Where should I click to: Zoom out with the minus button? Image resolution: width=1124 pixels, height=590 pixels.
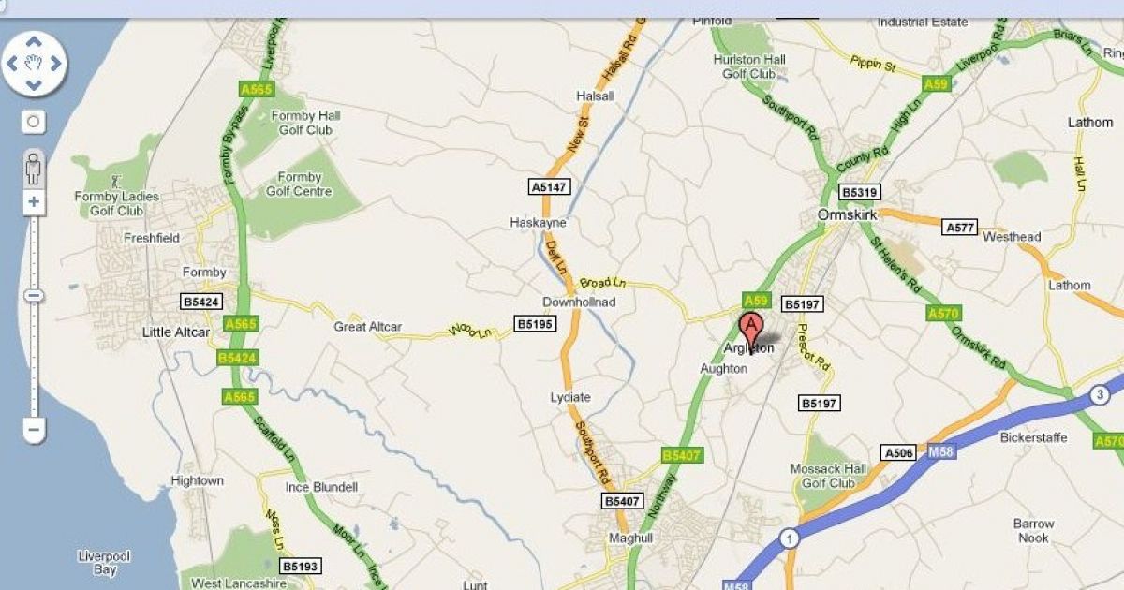[x=34, y=431]
